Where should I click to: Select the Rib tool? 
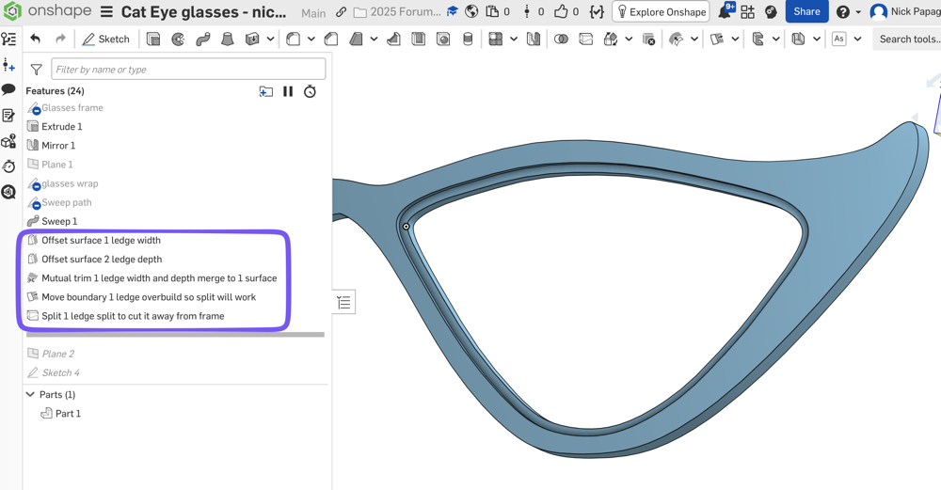coord(393,40)
